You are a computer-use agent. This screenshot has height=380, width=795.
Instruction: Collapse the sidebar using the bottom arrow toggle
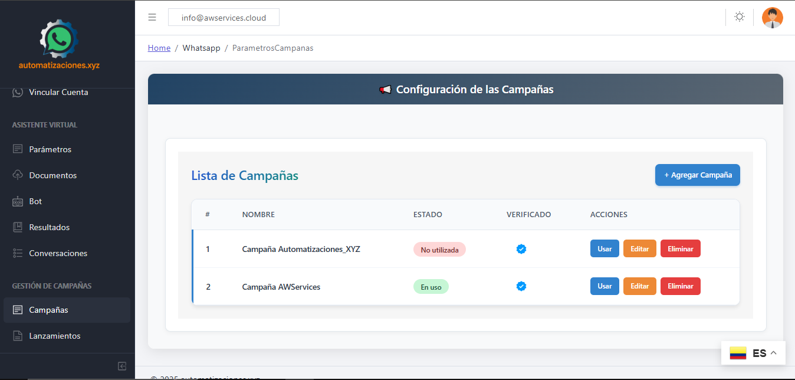coord(121,366)
